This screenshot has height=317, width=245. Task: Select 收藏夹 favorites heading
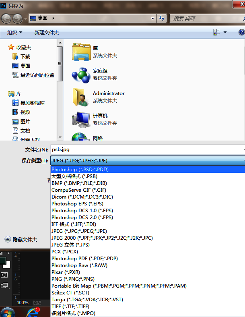[x=20, y=47]
